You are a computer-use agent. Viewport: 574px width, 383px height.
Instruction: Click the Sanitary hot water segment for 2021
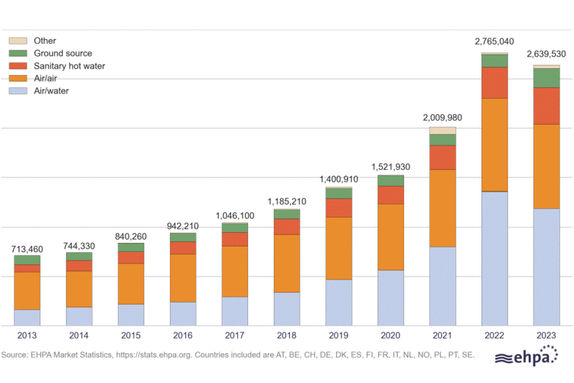[x=442, y=157]
